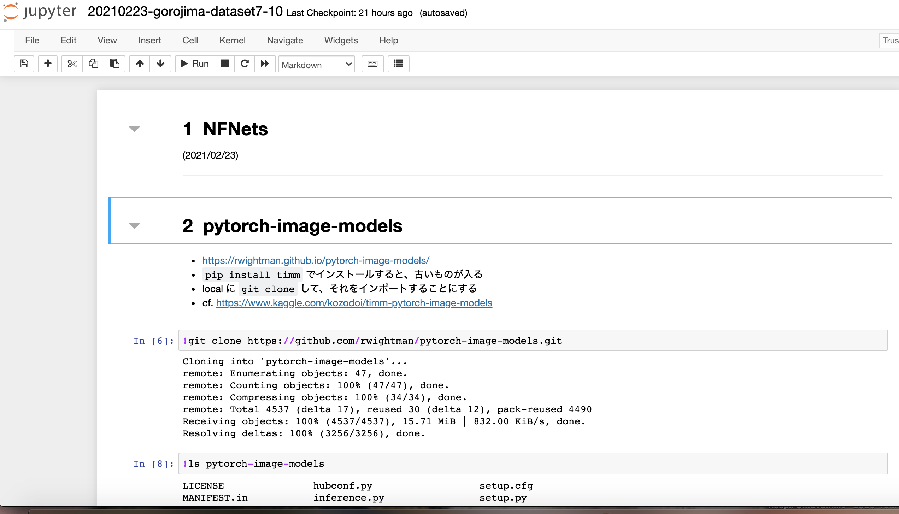Select the 2 pytorch-image-models heading cell
This screenshot has height=514, width=899.
coord(500,221)
